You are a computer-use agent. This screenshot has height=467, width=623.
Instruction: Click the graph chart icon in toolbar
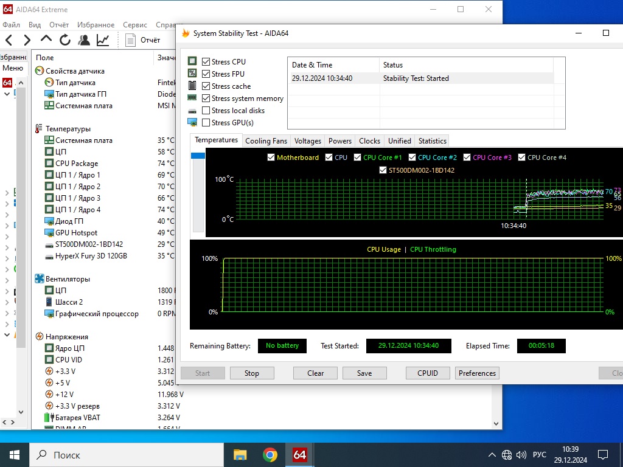[103, 40]
